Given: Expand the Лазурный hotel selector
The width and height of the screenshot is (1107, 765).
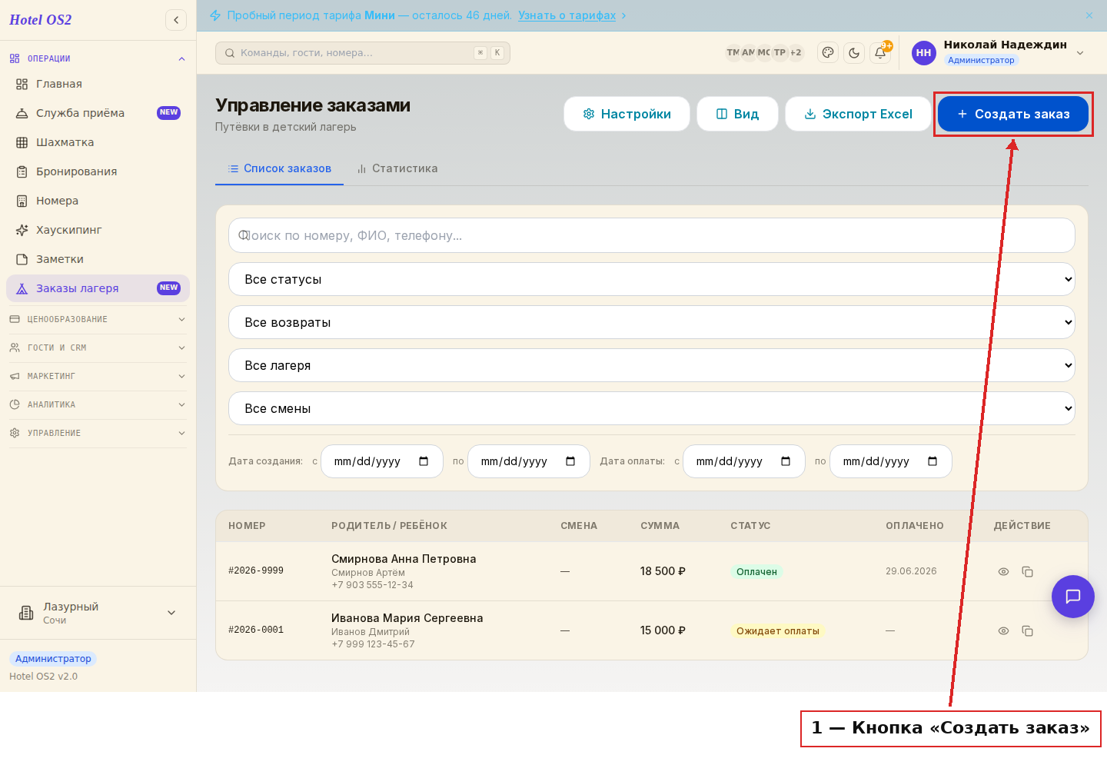Looking at the screenshot, I should pos(98,613).
